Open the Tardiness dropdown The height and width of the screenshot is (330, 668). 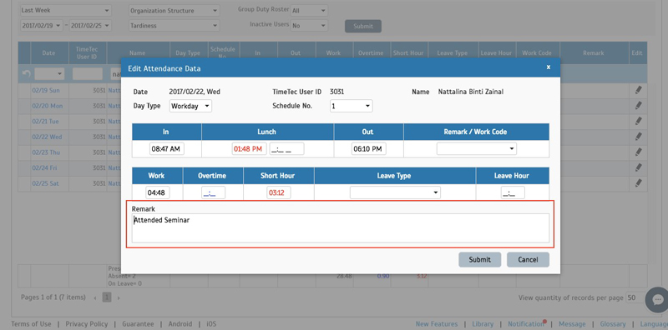click(x=175, y=26)
